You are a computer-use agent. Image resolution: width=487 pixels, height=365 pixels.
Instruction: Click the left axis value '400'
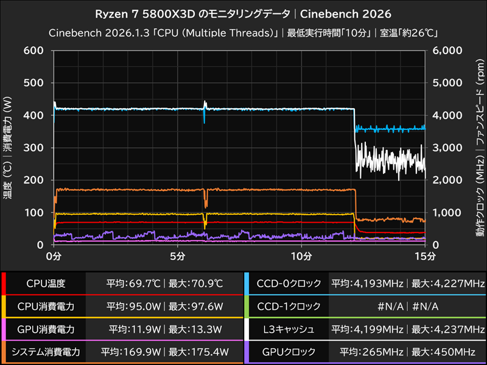pyautogui.click(x=33, y=115)
